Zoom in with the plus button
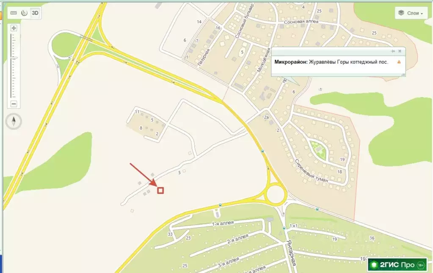The width and height of the screenshot is (433, 273). click(x=14, y=28)
